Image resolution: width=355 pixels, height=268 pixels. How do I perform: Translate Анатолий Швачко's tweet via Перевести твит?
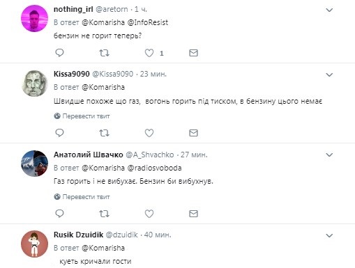coord(82,197)
